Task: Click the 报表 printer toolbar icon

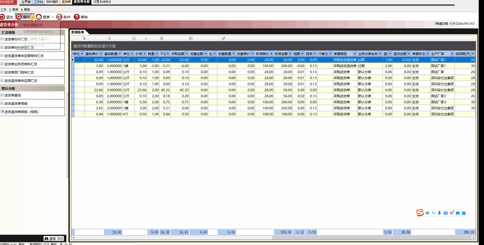Action: (x=39, y=17)
